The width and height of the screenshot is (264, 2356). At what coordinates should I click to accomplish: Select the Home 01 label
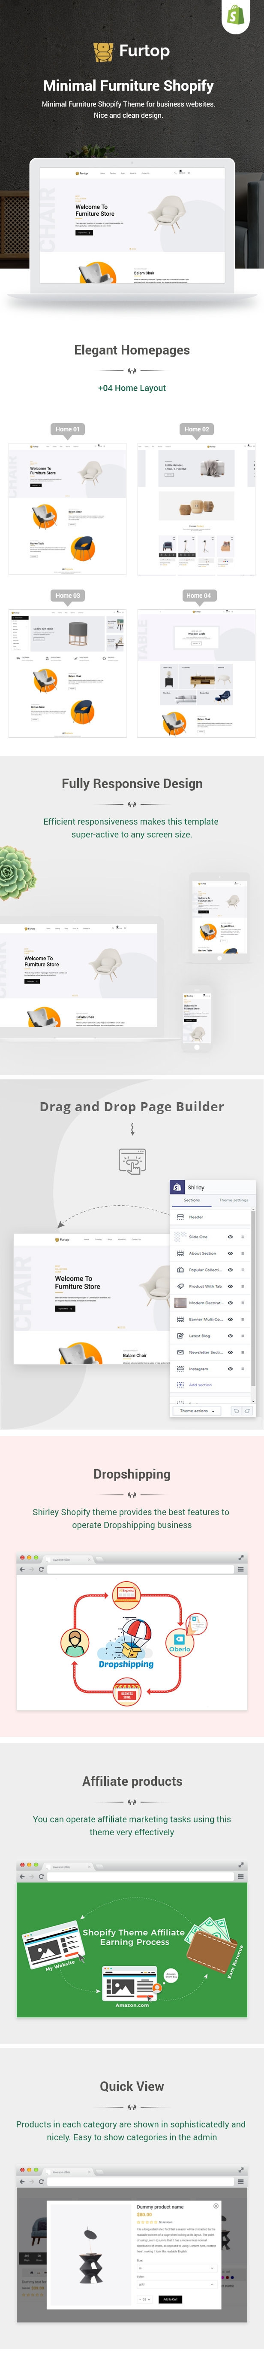(x=67, y=428)
